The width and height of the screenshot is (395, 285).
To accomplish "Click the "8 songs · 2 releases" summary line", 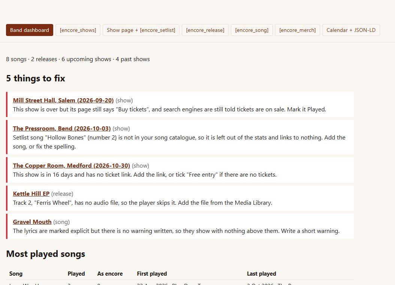I will coord(78,59).
